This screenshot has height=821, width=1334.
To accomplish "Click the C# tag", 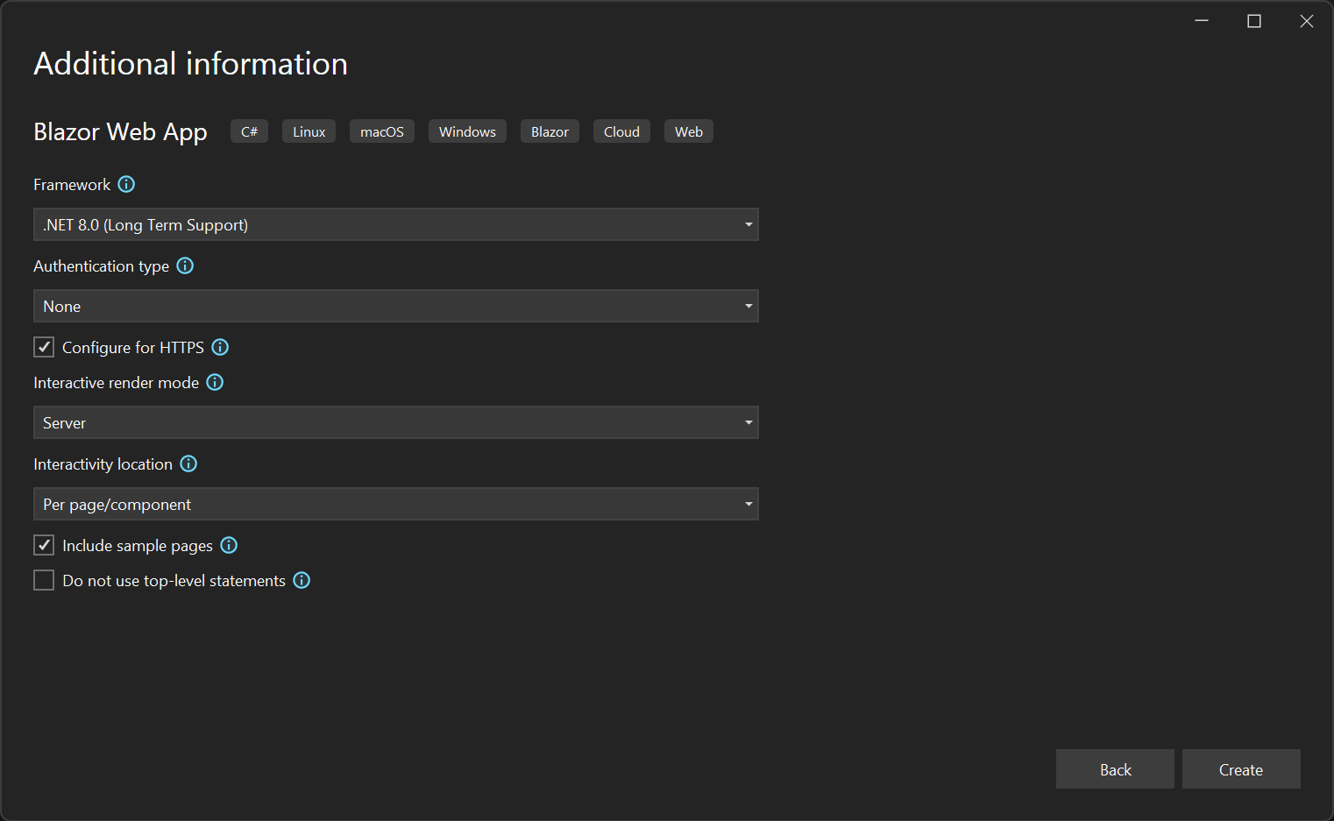I will 249,131.
